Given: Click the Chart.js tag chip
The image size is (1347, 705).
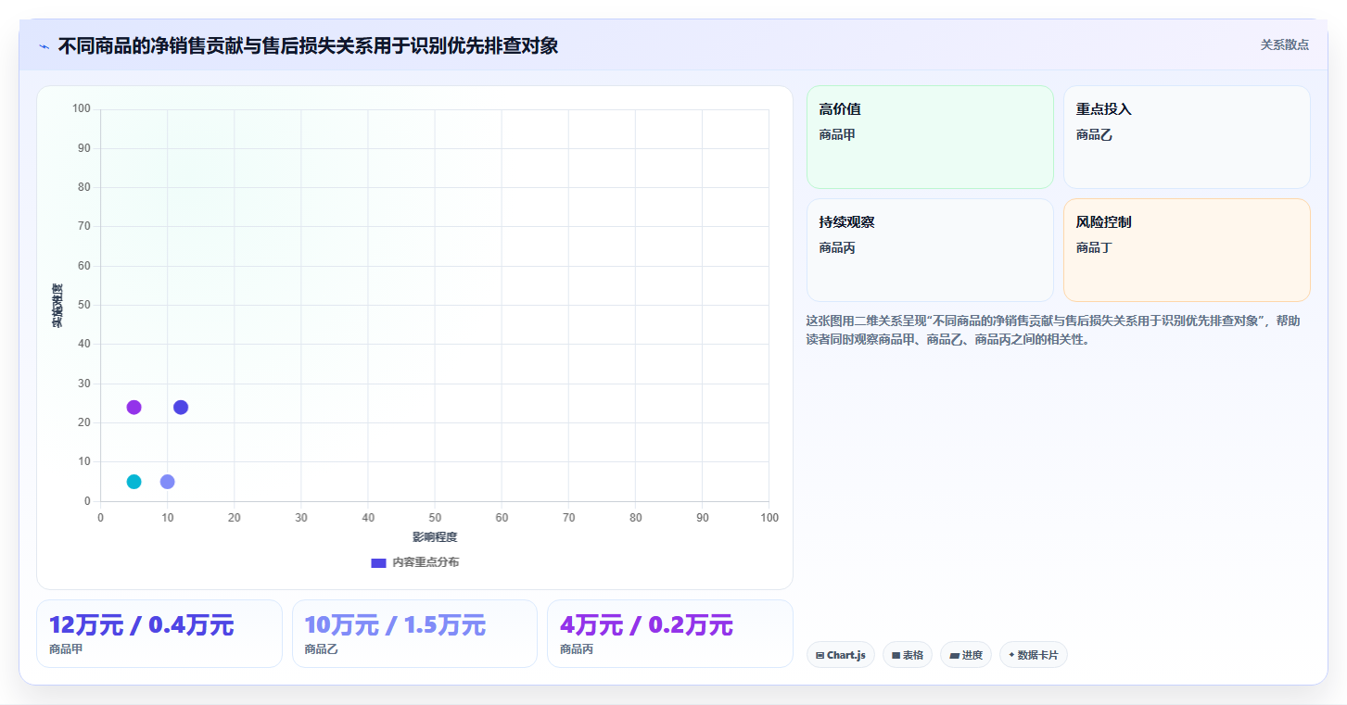Looking at the screenshot, I should pyautogui.click(x=841, y=655).
